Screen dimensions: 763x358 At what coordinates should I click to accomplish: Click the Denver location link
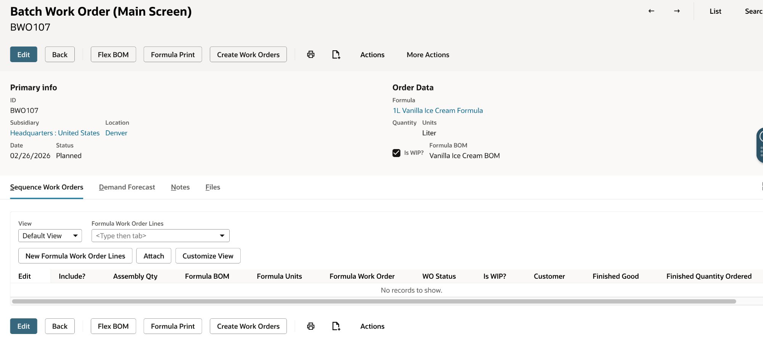point(116,133)
